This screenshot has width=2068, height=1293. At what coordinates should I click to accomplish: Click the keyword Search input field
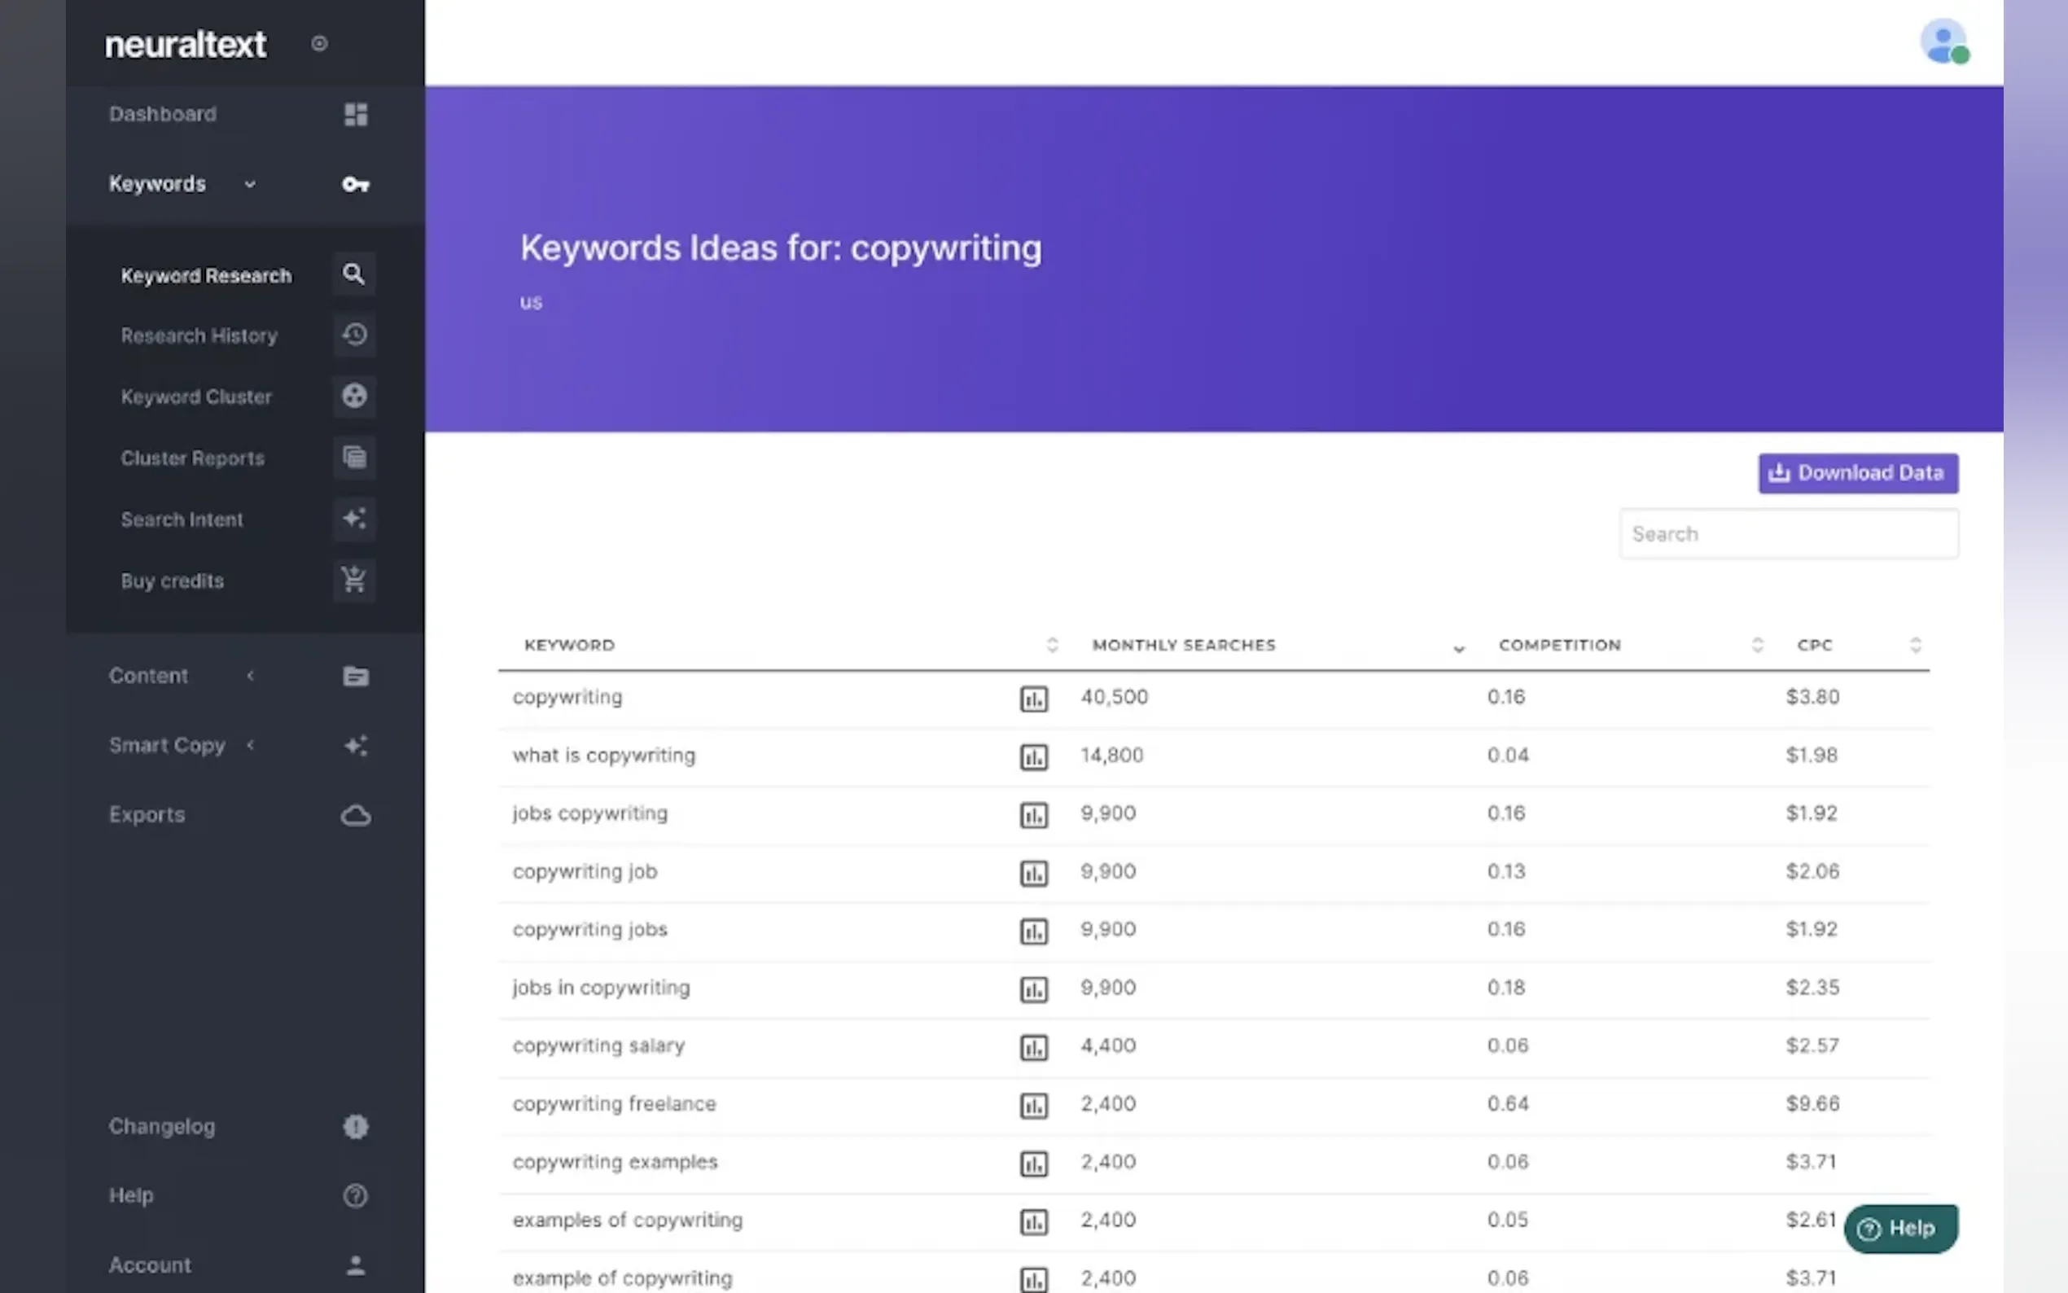(x=1789, y=533)
